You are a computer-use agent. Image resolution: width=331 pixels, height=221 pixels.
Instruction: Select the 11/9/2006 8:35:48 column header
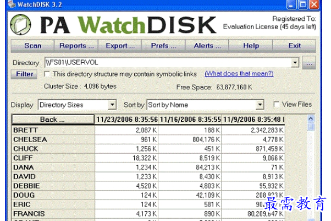point(253,120)
